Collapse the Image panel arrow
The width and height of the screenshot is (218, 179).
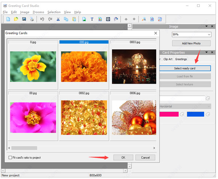(x=207, y=27)
